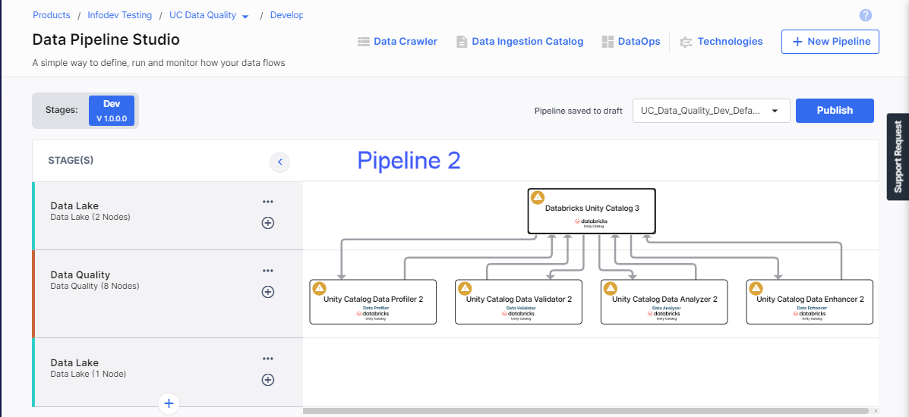The width and height of the screenshot is (909, 417).
Task: Select the Unity Catalog Data Profiler 2 node
Action: click(x=373, y=302)
